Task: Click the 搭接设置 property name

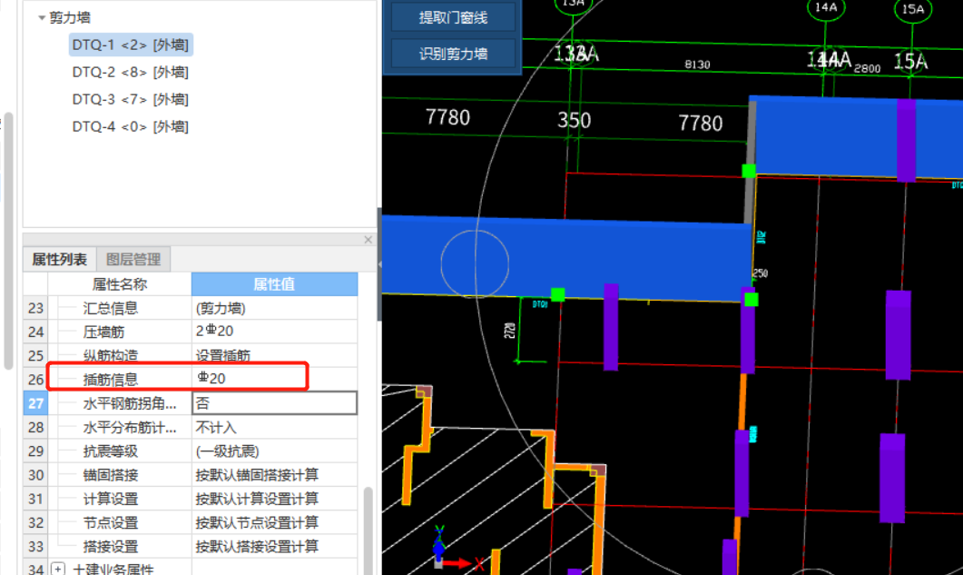Action: (x=111, y=547)
